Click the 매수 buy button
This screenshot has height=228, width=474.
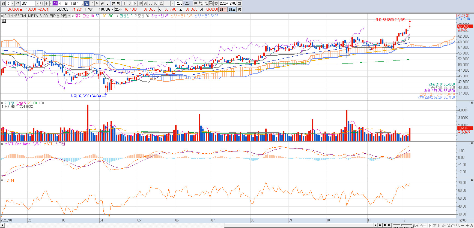pos(223,9)
